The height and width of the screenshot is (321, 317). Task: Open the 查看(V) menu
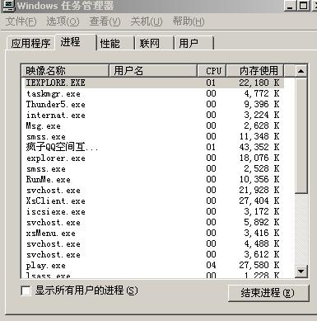click(x=105, y=21)
